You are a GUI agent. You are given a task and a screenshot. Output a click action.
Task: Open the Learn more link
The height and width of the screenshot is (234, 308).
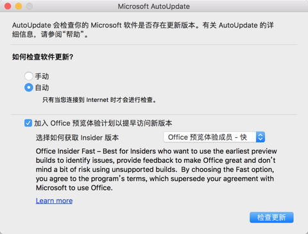tap(54, 201)
